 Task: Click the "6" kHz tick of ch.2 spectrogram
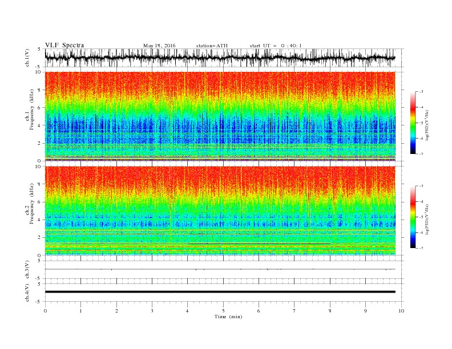tap(40, 202)
